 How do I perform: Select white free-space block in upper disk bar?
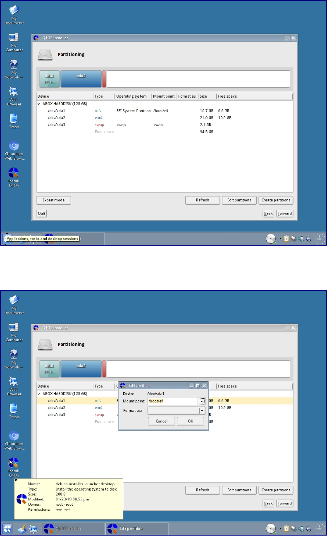point(198,79)
